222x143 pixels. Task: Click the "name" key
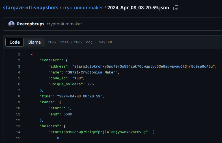click(55, 72)
